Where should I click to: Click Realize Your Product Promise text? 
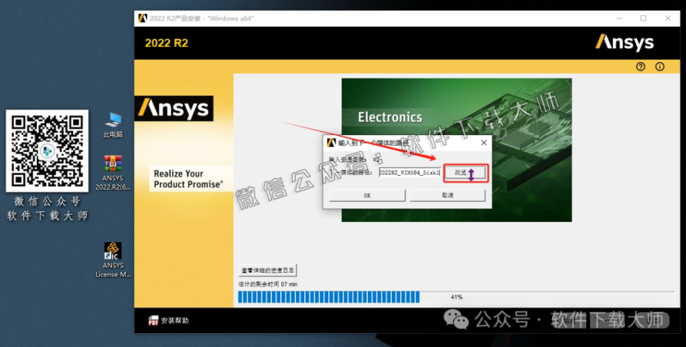[188, 179]
